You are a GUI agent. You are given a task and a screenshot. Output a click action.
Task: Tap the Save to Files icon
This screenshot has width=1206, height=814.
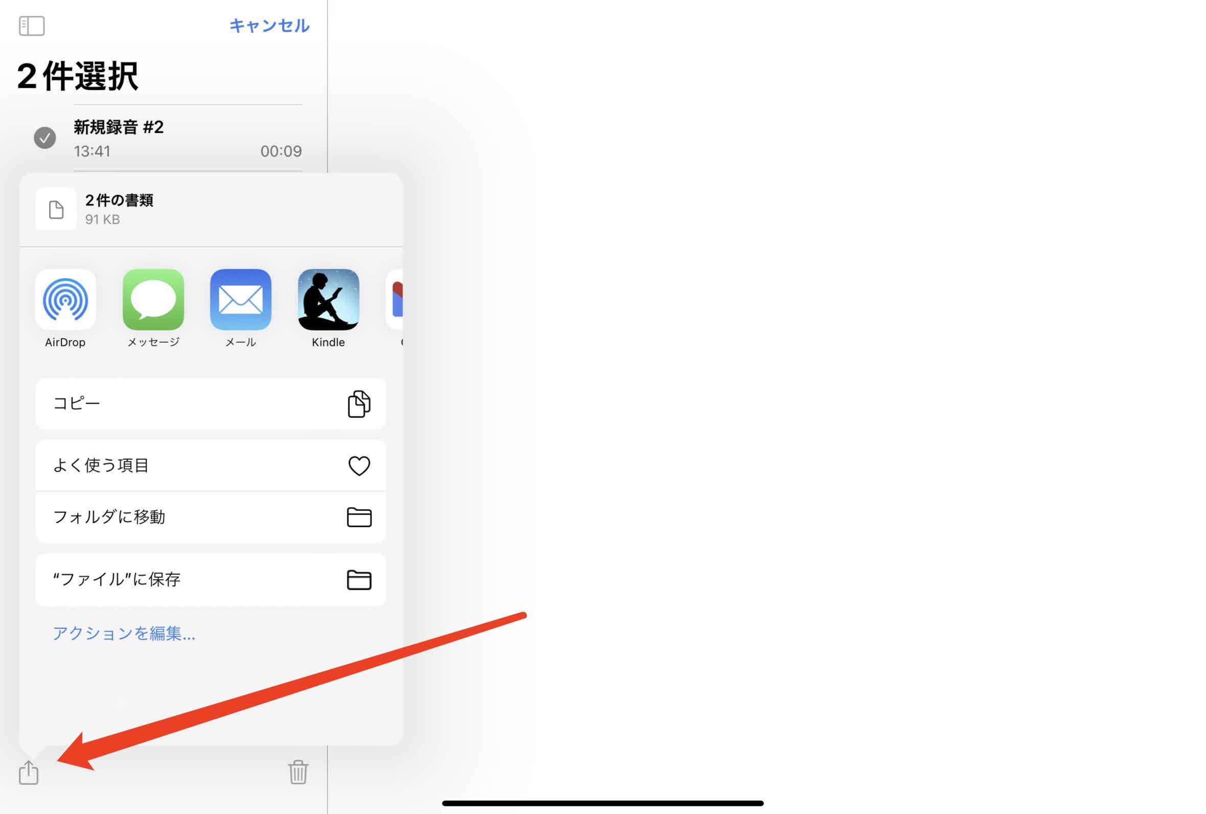click(359, 579)
